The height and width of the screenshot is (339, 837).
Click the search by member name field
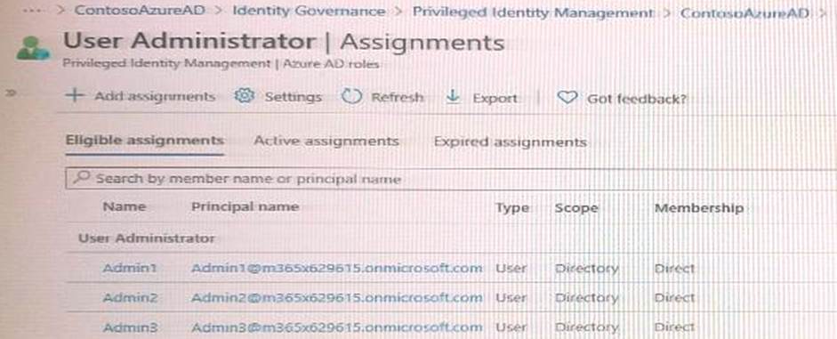point(451,178)
